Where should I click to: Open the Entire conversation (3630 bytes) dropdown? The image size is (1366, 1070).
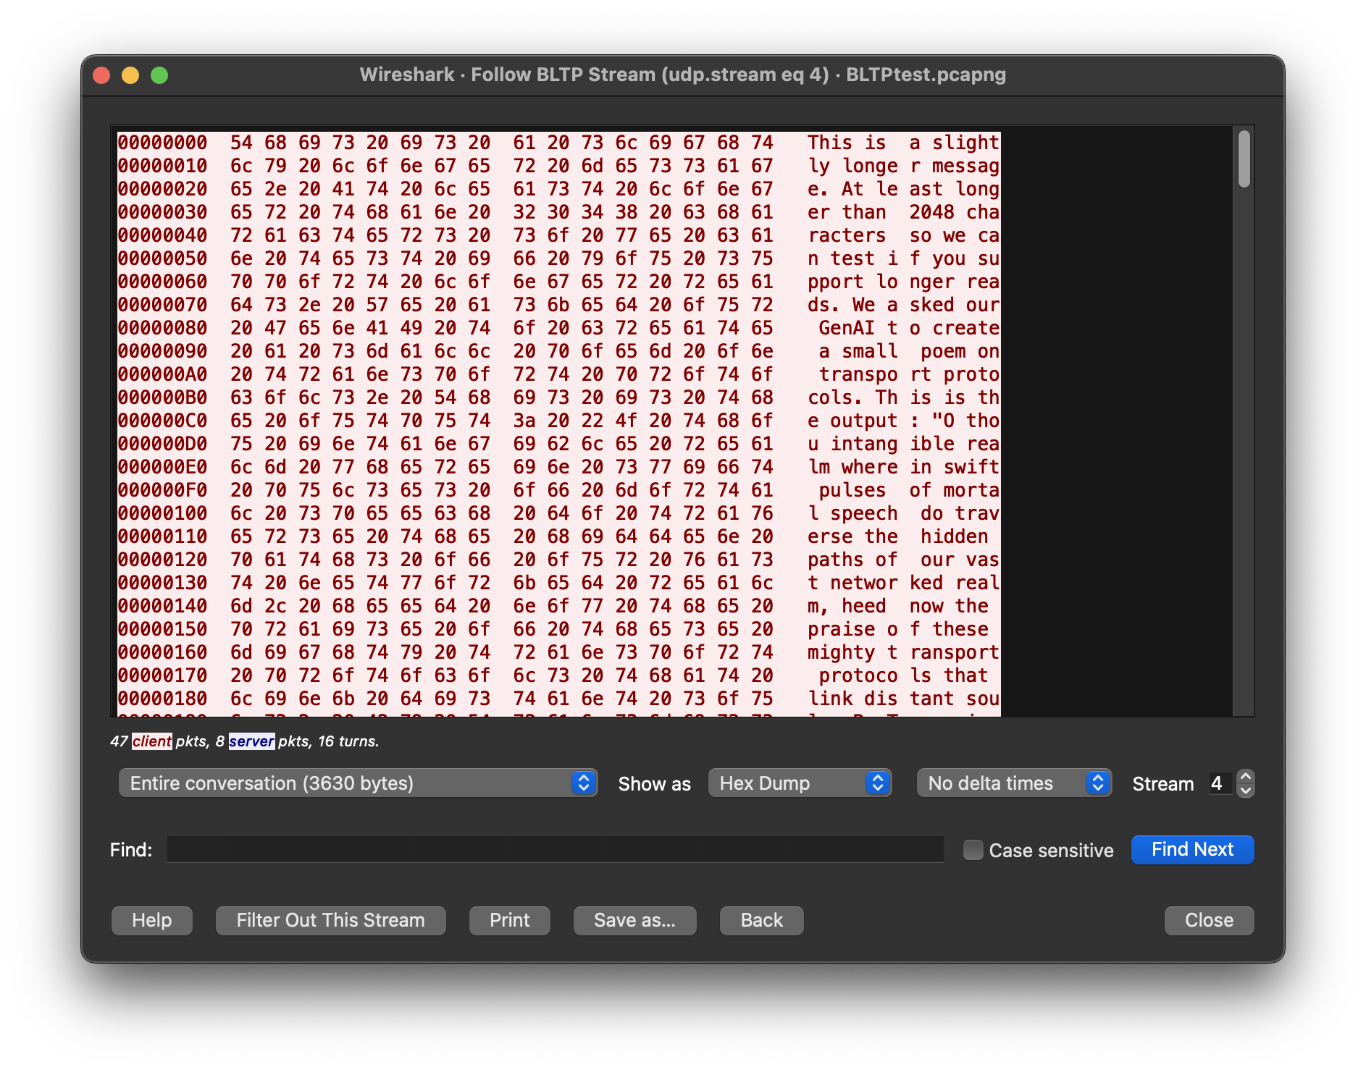click(358, 783)
